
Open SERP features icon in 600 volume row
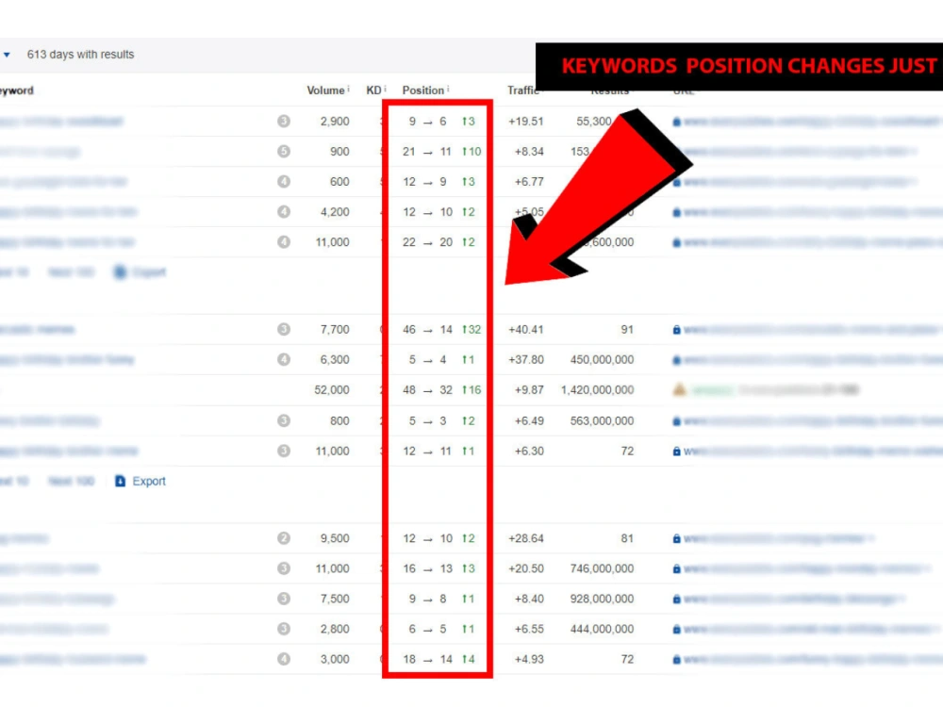pos(284,182)
